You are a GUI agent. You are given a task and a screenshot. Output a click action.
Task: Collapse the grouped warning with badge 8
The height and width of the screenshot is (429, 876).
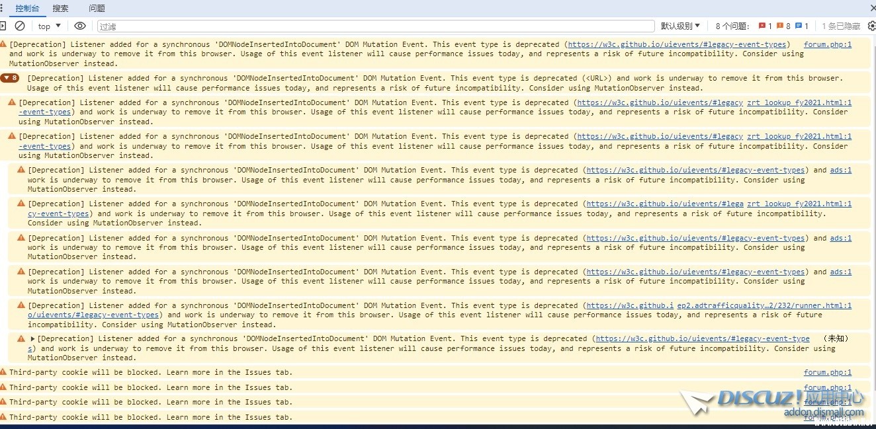10,78
